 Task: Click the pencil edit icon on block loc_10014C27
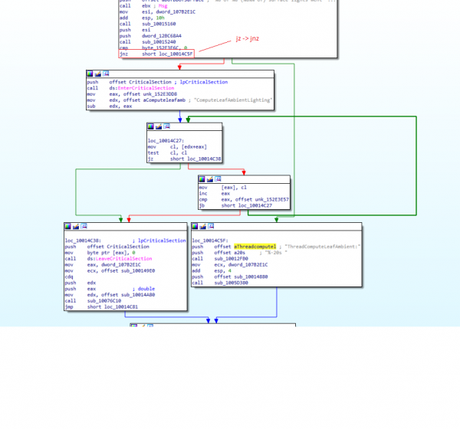[x=157, y=126]
